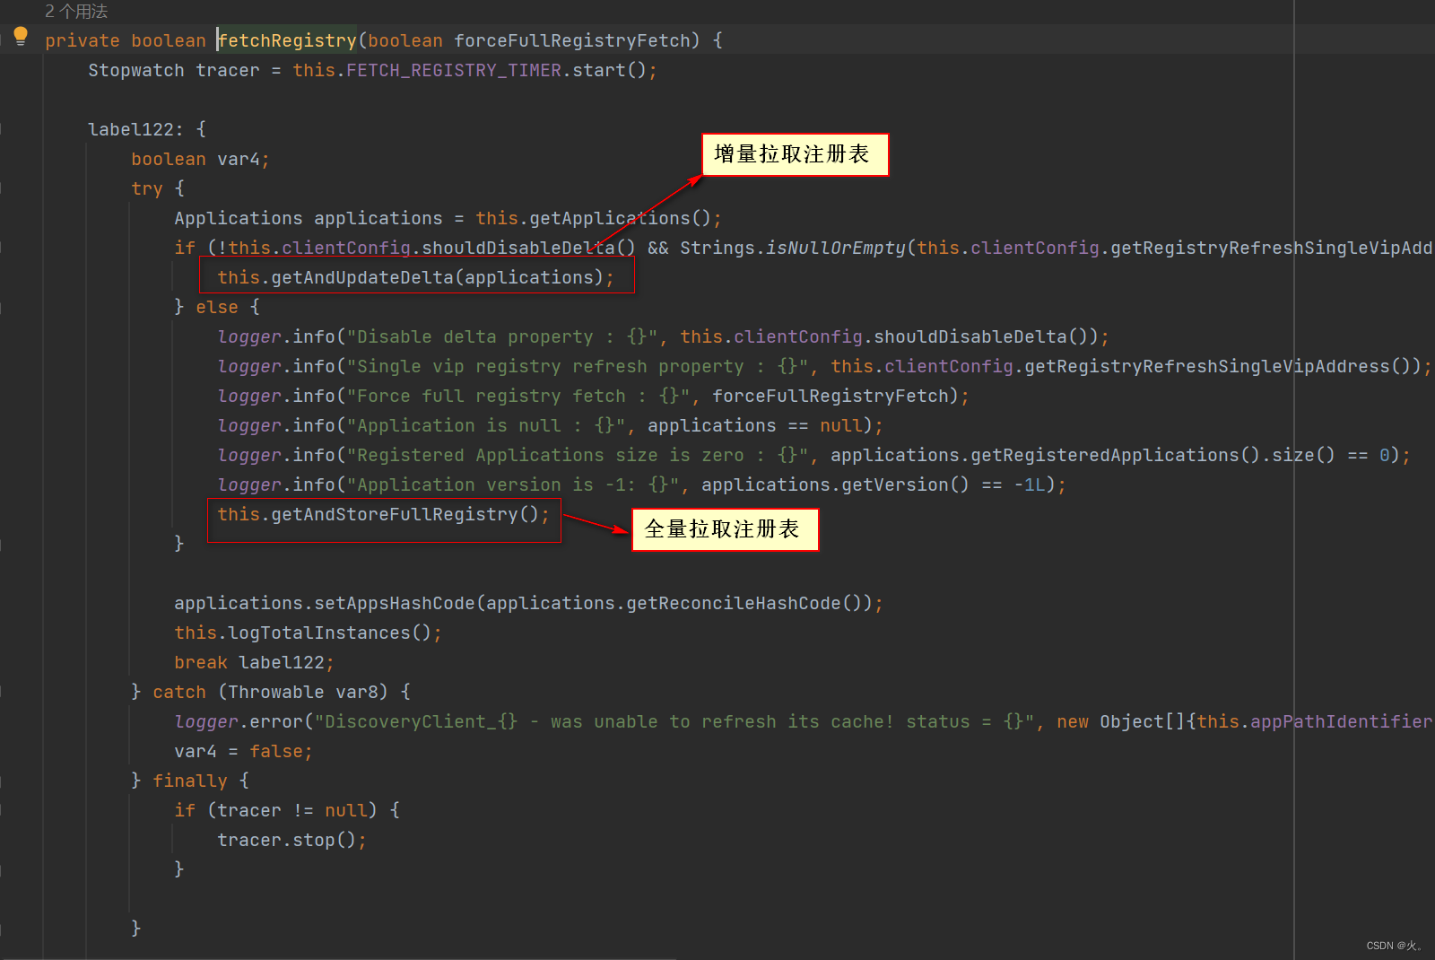Click 'if (tracer != null)' condition
Screen dimensions: 1435x960
coord(275,810)
